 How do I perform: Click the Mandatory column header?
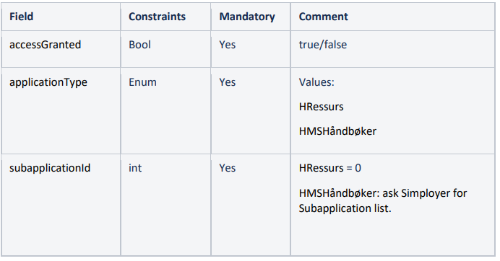[x=247, y=17]
